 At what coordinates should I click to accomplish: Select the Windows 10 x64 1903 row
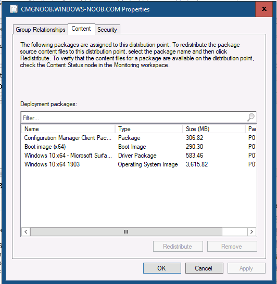click(138, 164)
